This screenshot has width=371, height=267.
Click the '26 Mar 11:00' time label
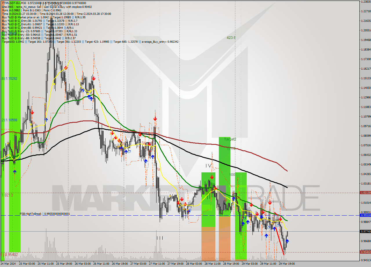[101, 264]
